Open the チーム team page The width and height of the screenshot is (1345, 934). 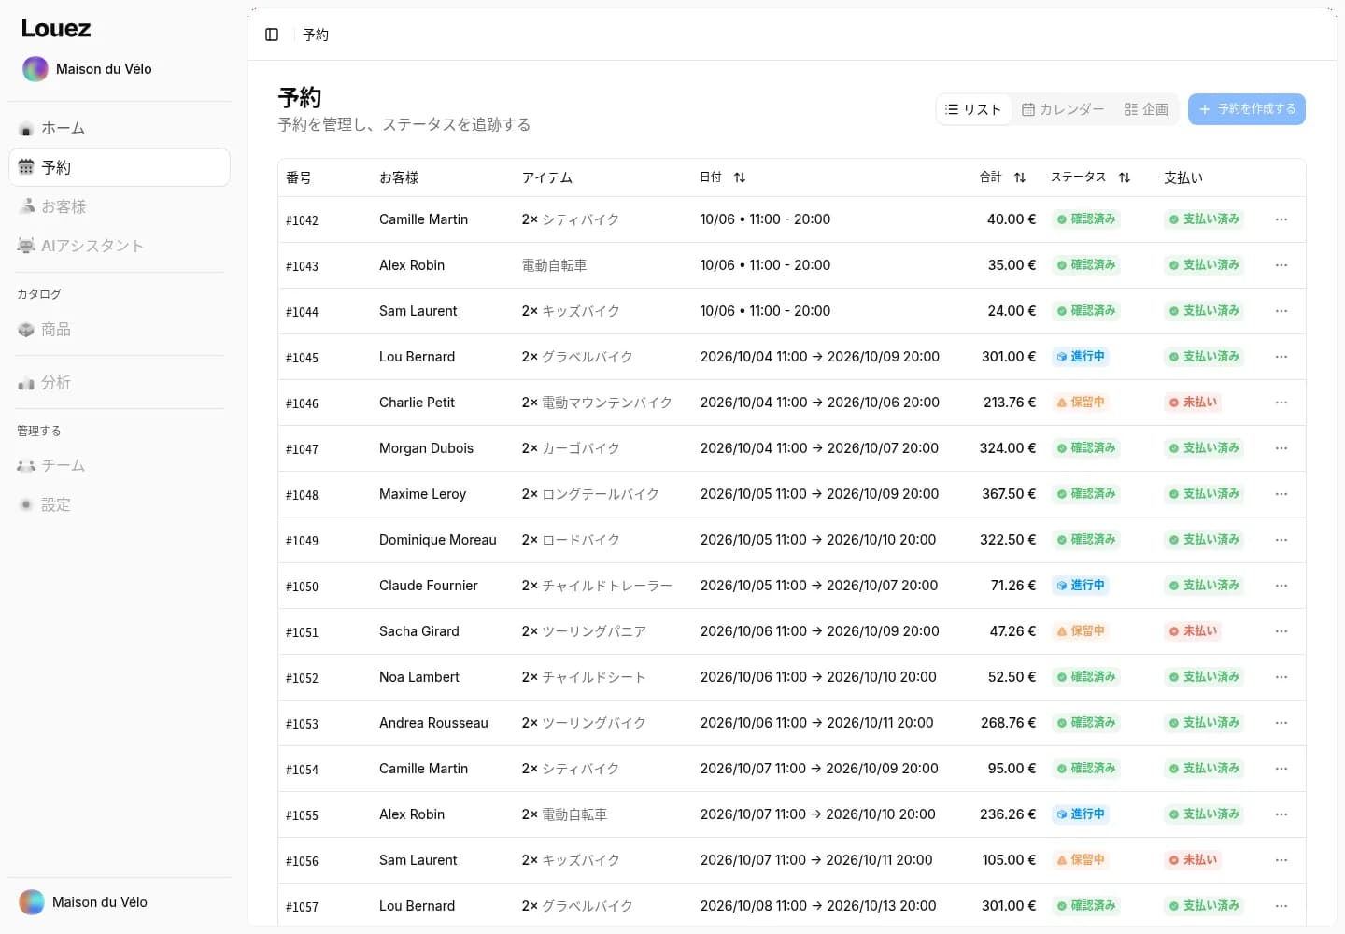[x=120, y=465]
